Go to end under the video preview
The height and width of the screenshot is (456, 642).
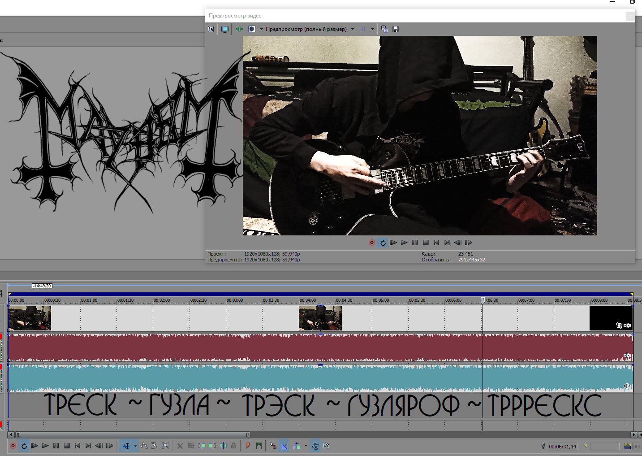point(447,243)
